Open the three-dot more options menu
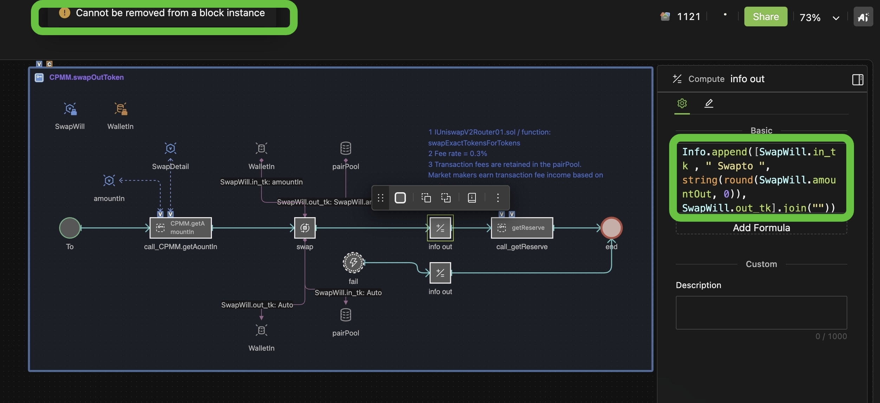Viewport: 880px width, 403px height. point(498,198)
